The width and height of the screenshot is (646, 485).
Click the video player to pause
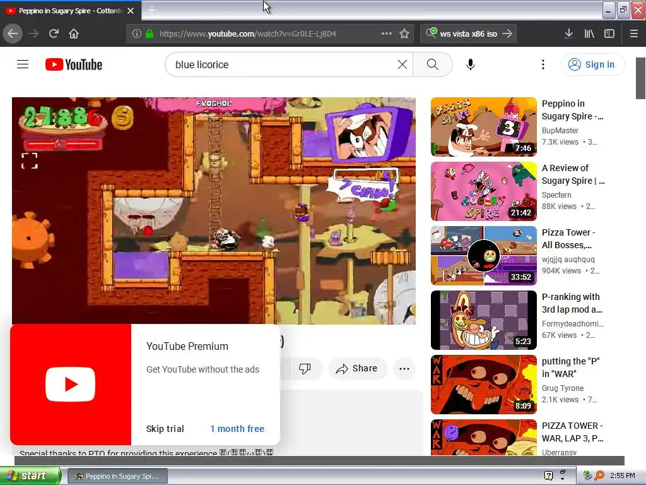click(x=213, y=210)
